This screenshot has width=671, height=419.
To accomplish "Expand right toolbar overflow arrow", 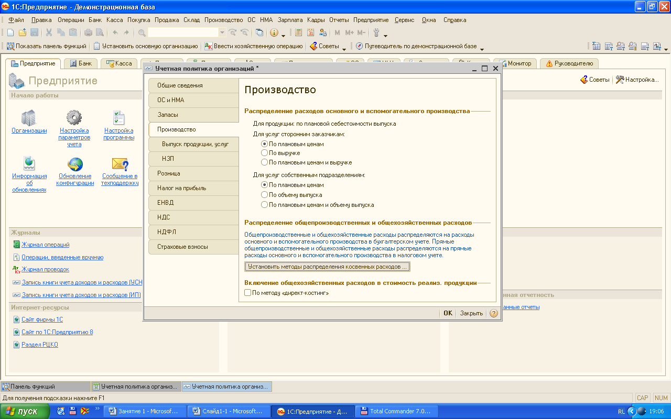I will 666,48.
